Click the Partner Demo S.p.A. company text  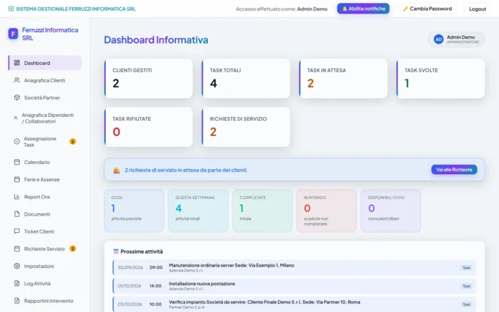187,307
